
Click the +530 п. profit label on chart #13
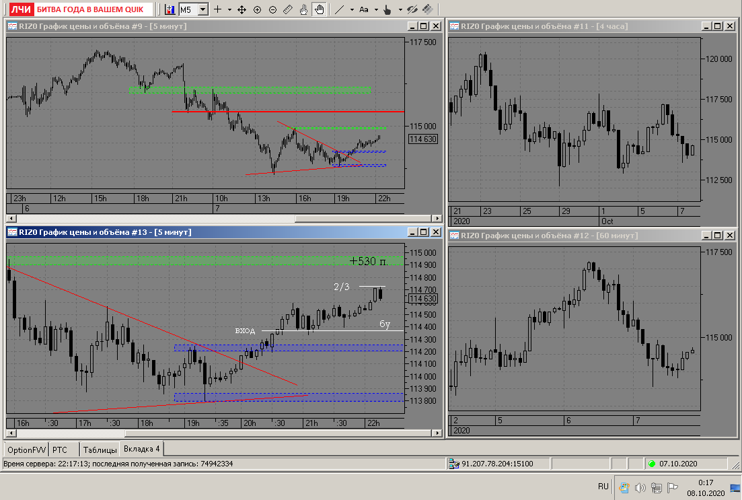click(368, 261)
